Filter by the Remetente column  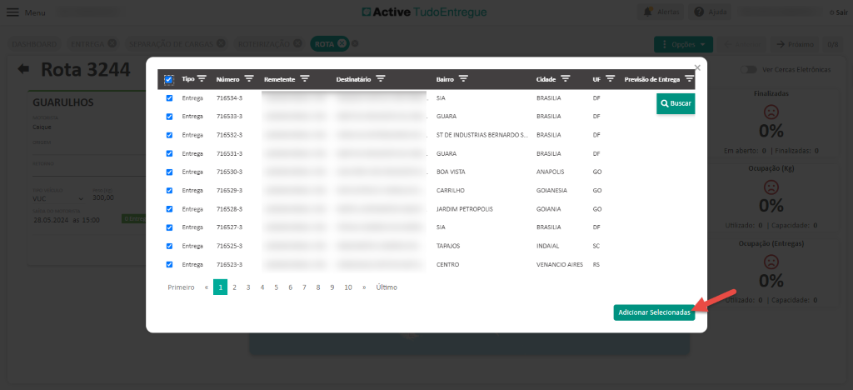305,79
